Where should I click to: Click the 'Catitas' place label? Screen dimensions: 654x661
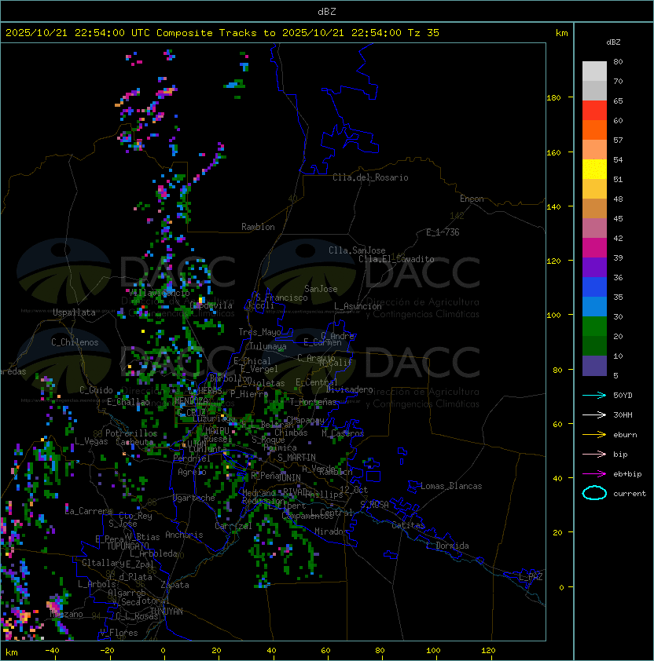(x=408, y=525)
